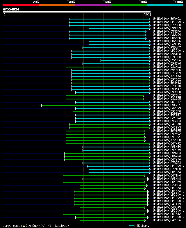Viewport: 186px width, 228px height.
Task: Open hit UniRef100_A7PEB8
Action: tap(167, 25)
